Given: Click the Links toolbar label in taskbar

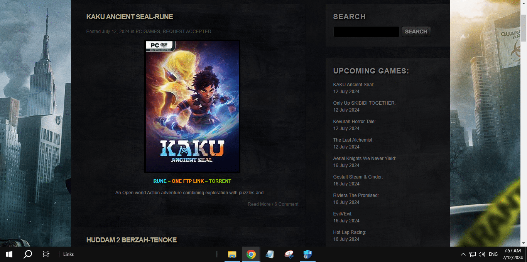Looking at the screenshot, I should coord(68,254).
